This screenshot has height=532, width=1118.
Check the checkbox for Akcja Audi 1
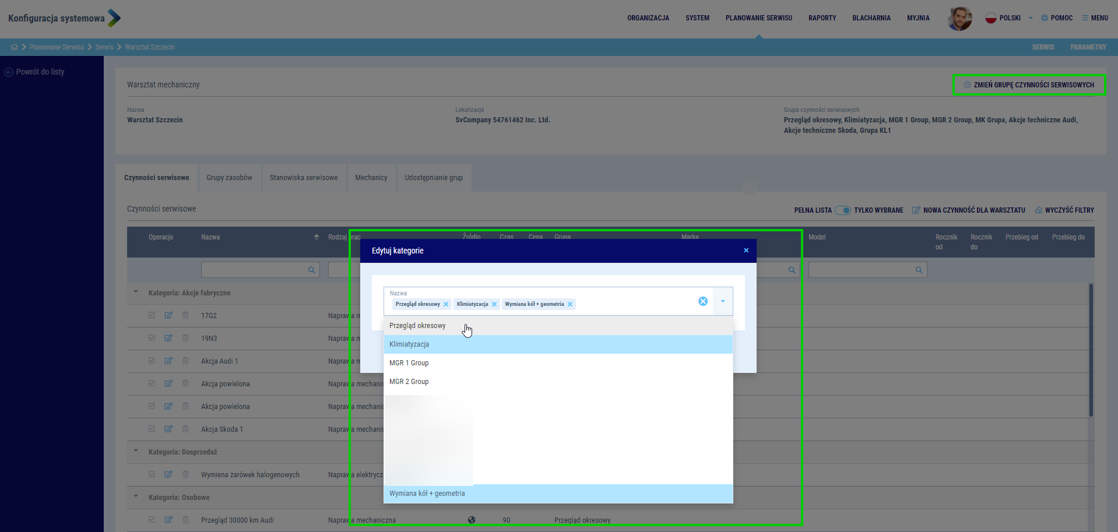[x=152, y=361]
